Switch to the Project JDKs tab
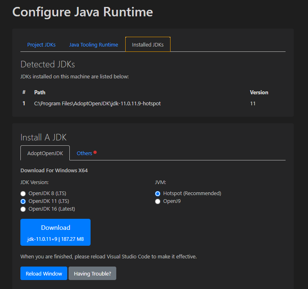This screenshot has height=289, width=308. [x=41, y=44]
